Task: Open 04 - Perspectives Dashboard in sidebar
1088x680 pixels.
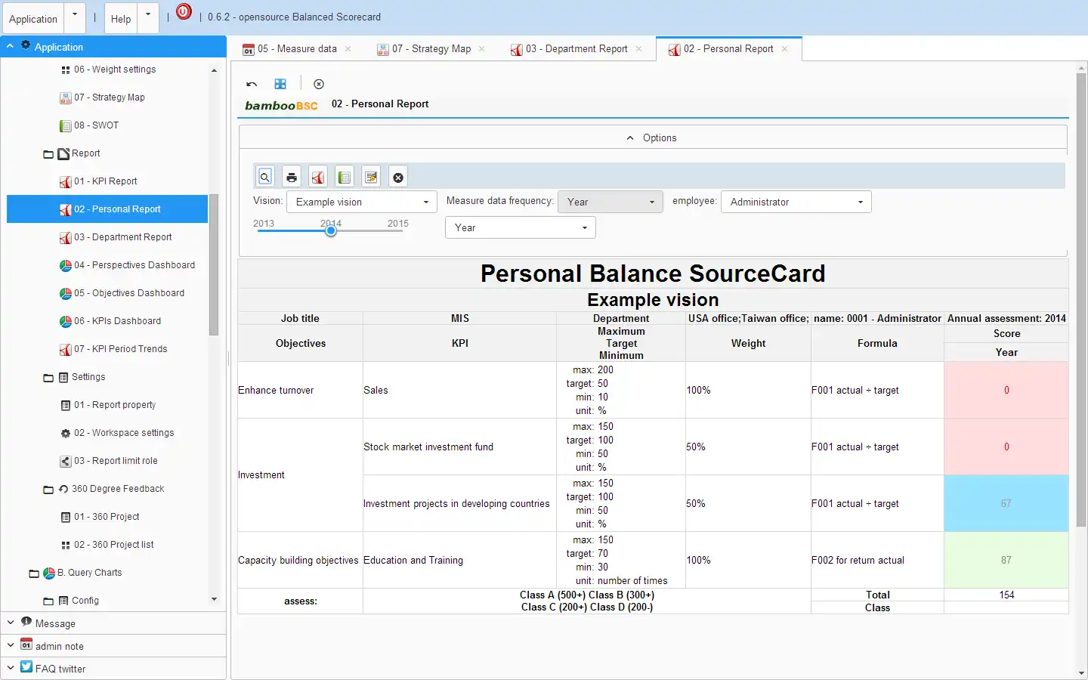Action: (134, 265)
